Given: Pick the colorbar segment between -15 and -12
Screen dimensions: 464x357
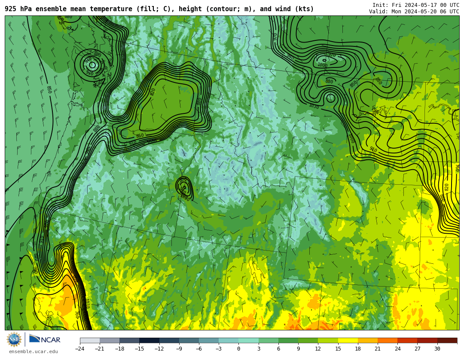Looking at the screenshot, I should coord(150,340).
